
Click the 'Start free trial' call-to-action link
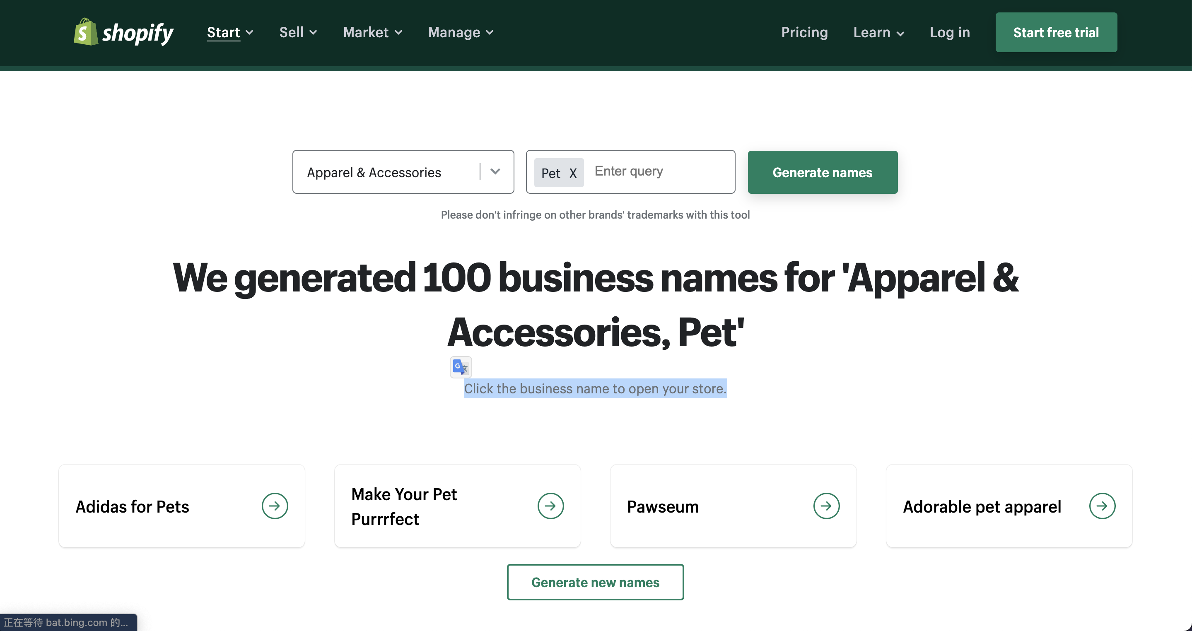(1056, 32)
